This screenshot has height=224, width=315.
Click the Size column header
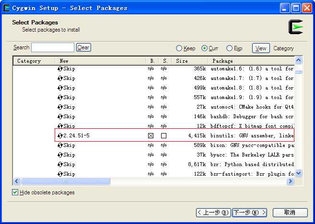point(190,61)
